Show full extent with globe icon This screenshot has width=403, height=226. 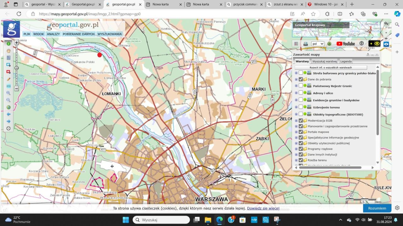point(9,107)
